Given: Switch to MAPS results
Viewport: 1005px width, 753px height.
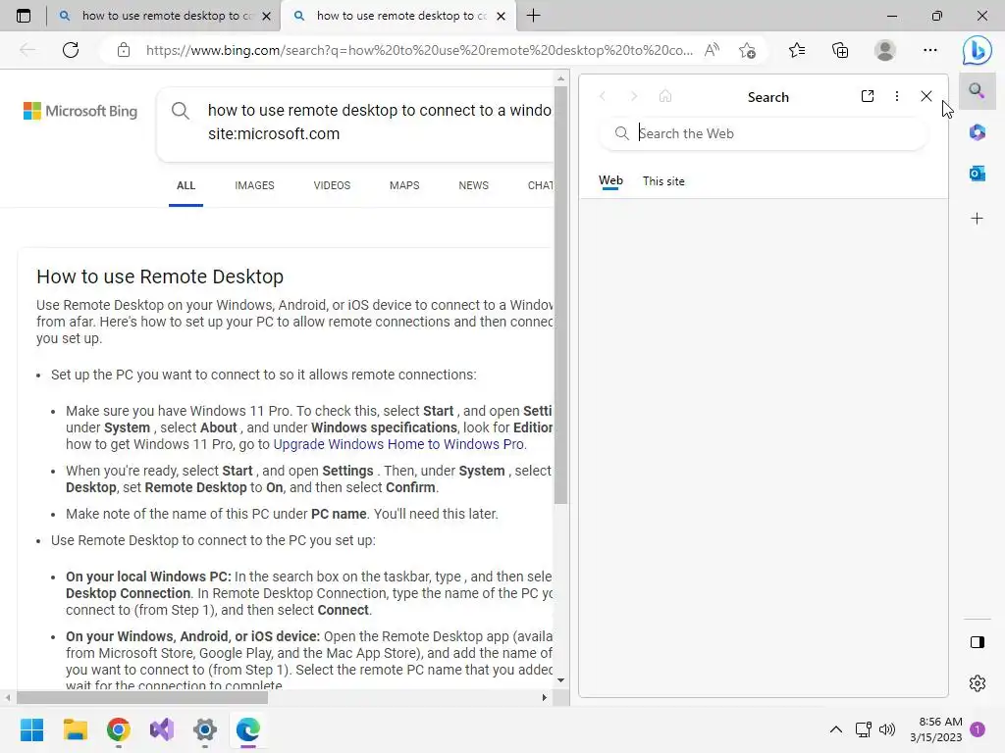Looking at the screenshot, I should (404, 185).
